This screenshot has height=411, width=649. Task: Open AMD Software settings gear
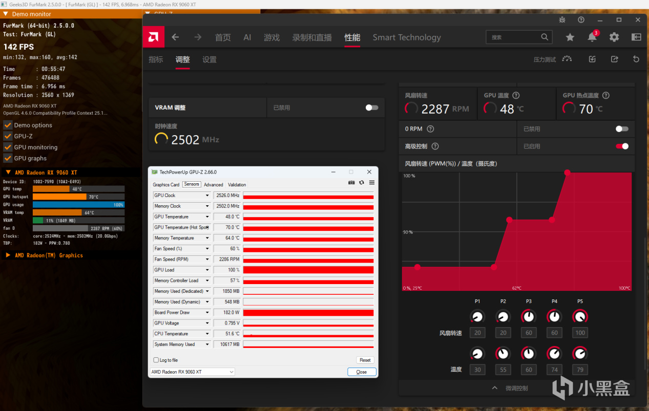click(x=614, y=37)
